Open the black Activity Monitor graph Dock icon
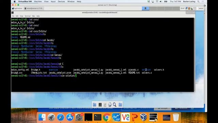The image size is (218, 123). [88, 117]
